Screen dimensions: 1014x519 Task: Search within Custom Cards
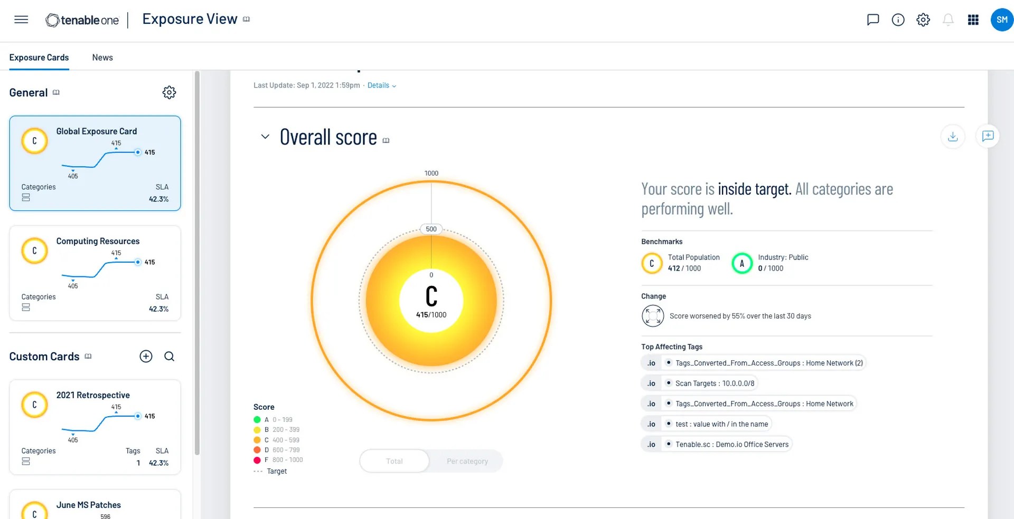(169, 357)
